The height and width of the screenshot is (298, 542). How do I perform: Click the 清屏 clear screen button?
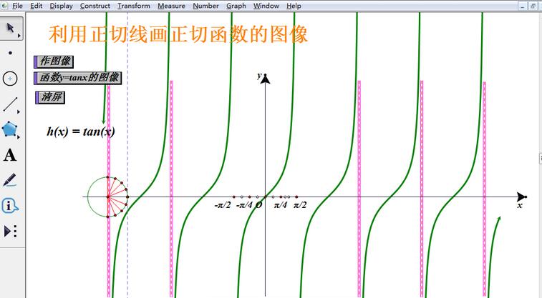click(50, 97)
